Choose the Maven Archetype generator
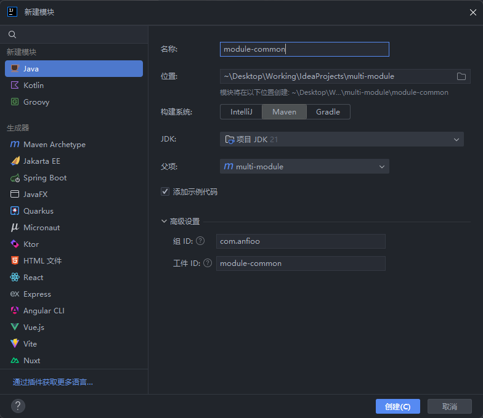The height and width of the screenshot is (418, 483). [74, 144]
